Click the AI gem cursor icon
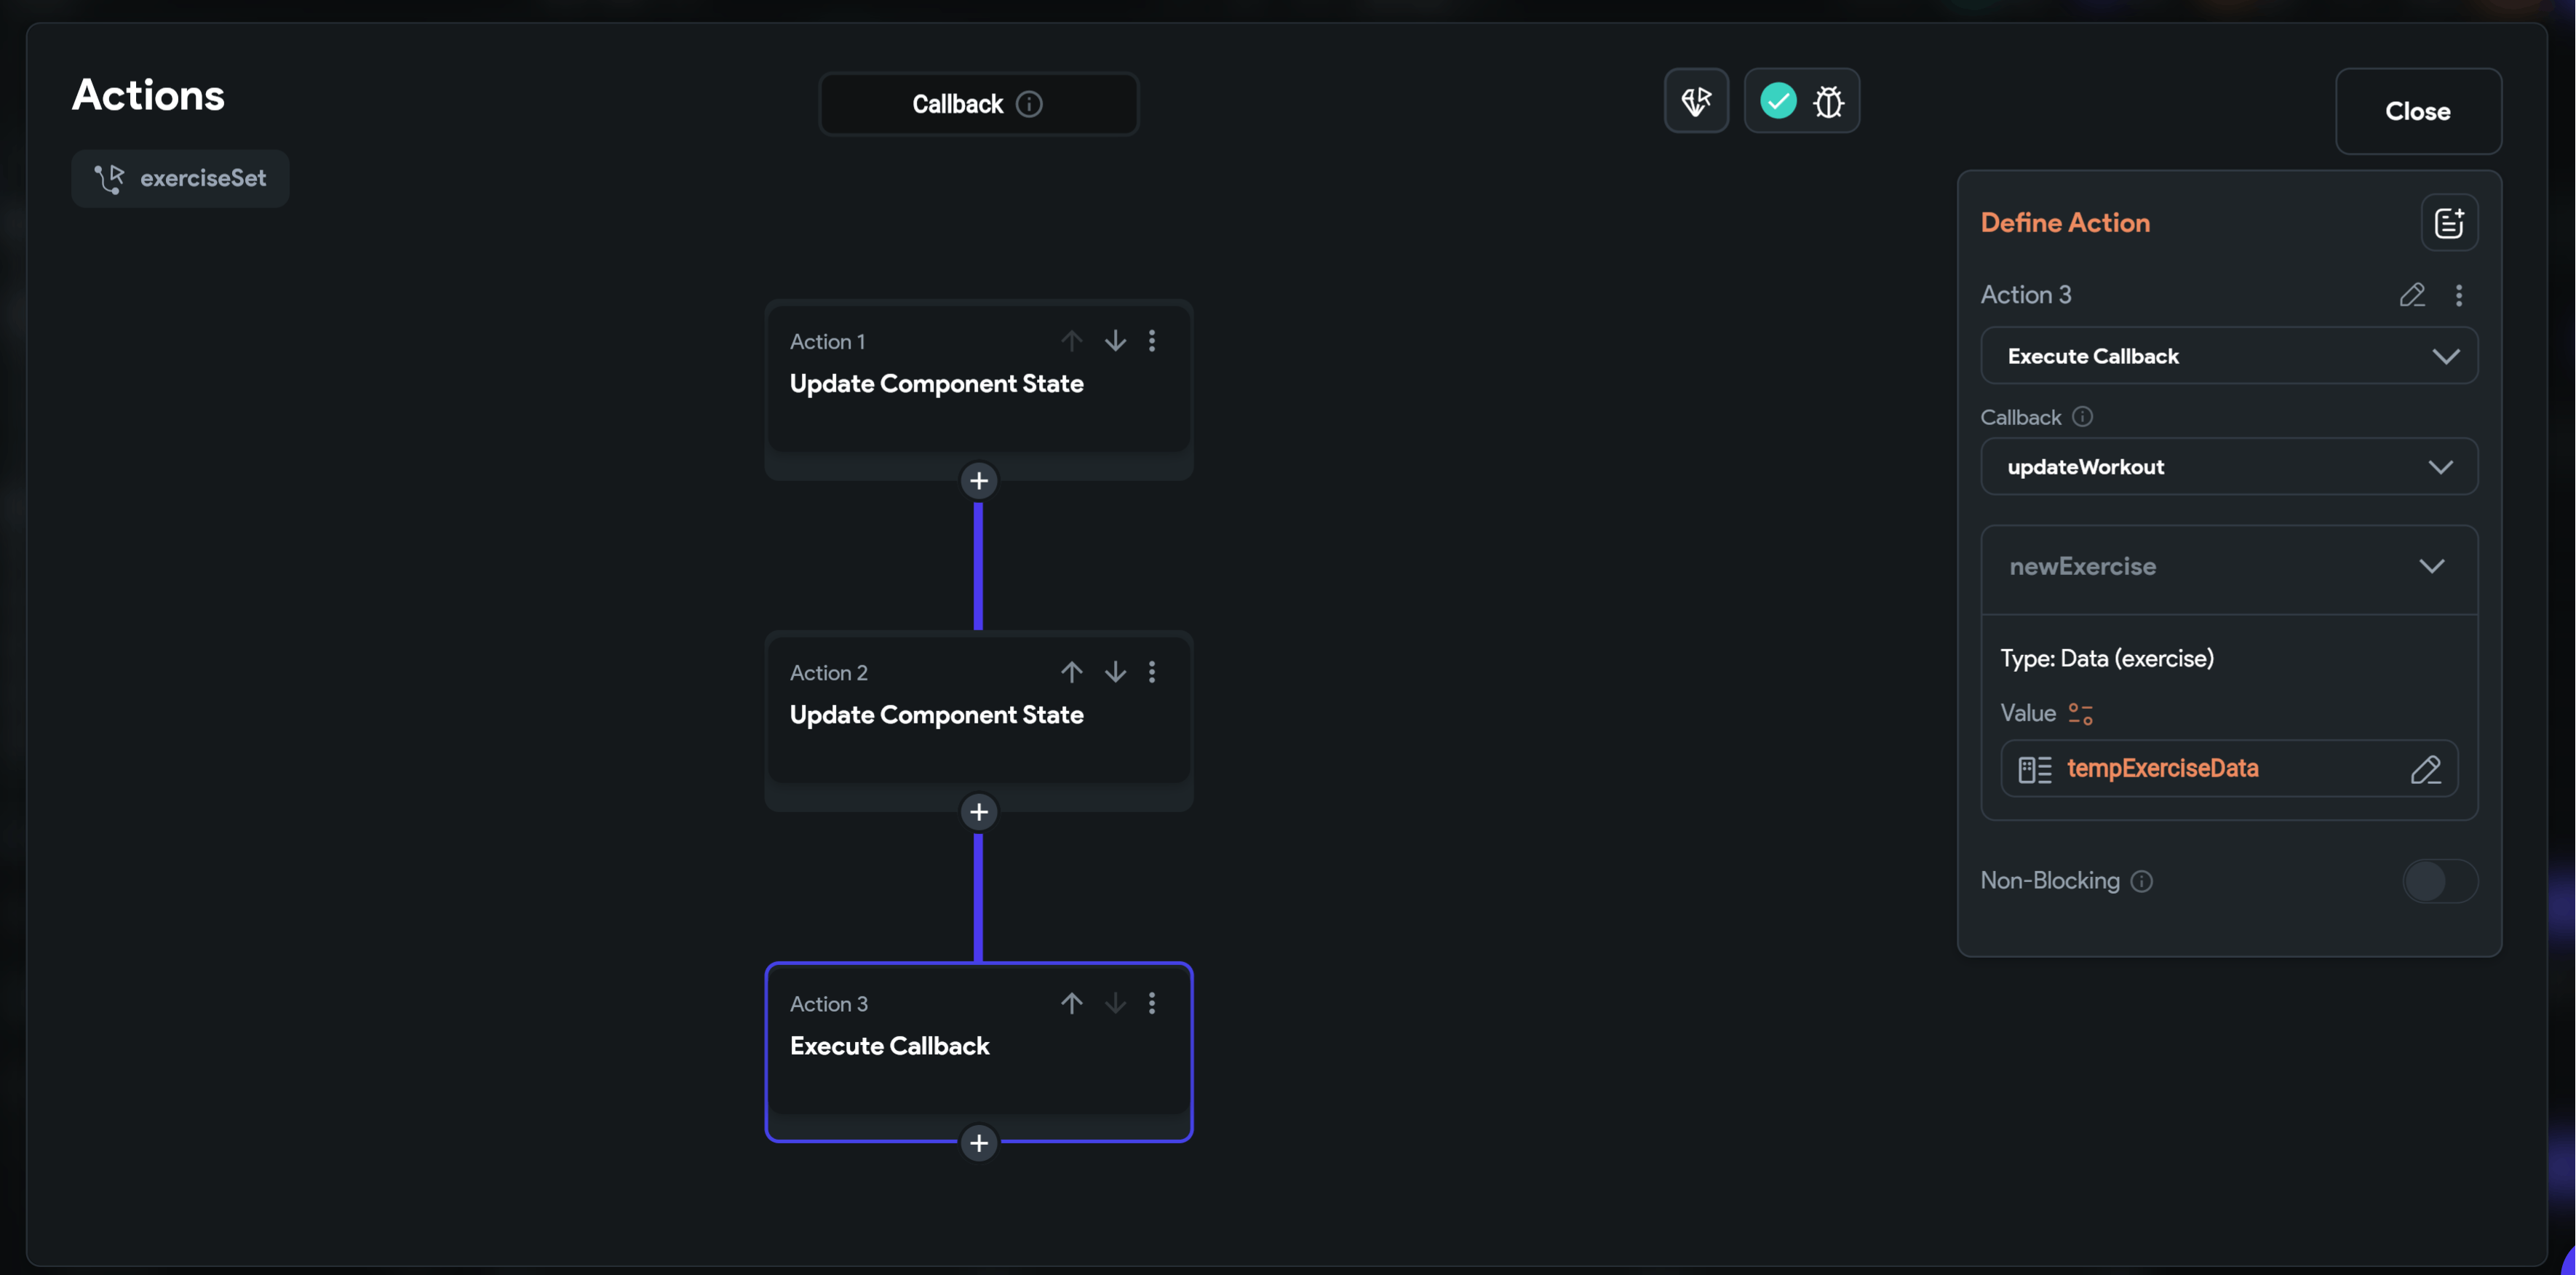The height and width of the screenshot is (1275, 2576). coord(1696,101)
